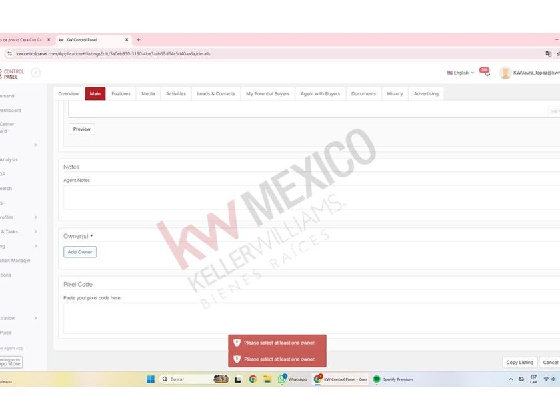
Task: Open a new browser tab
Action: (139, 39)
